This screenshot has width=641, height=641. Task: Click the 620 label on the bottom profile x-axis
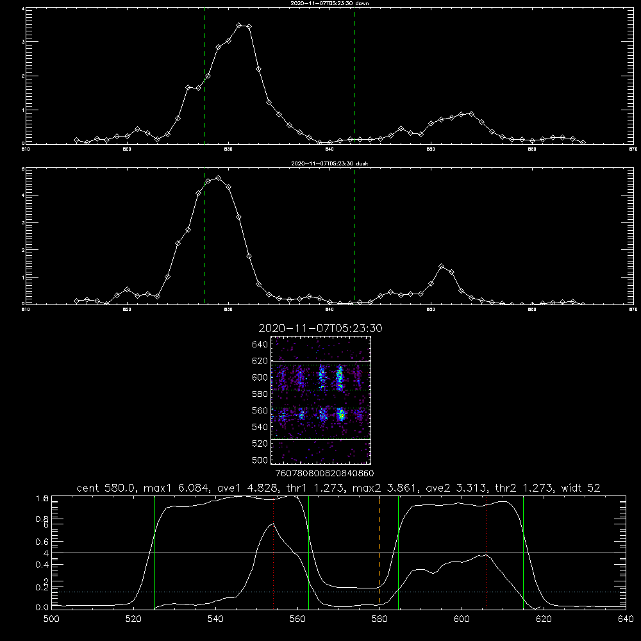544,619
